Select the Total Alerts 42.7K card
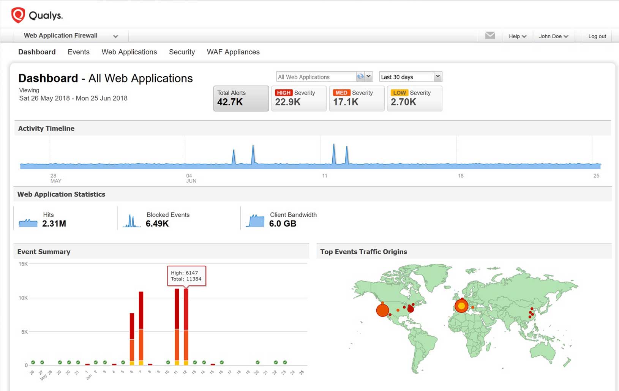The width and height of the screenshot is (619, 391). (240, 98)
